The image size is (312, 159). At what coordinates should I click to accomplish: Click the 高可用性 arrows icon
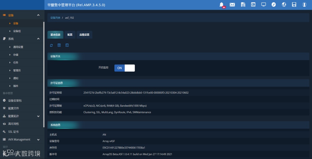click(4, 124)
